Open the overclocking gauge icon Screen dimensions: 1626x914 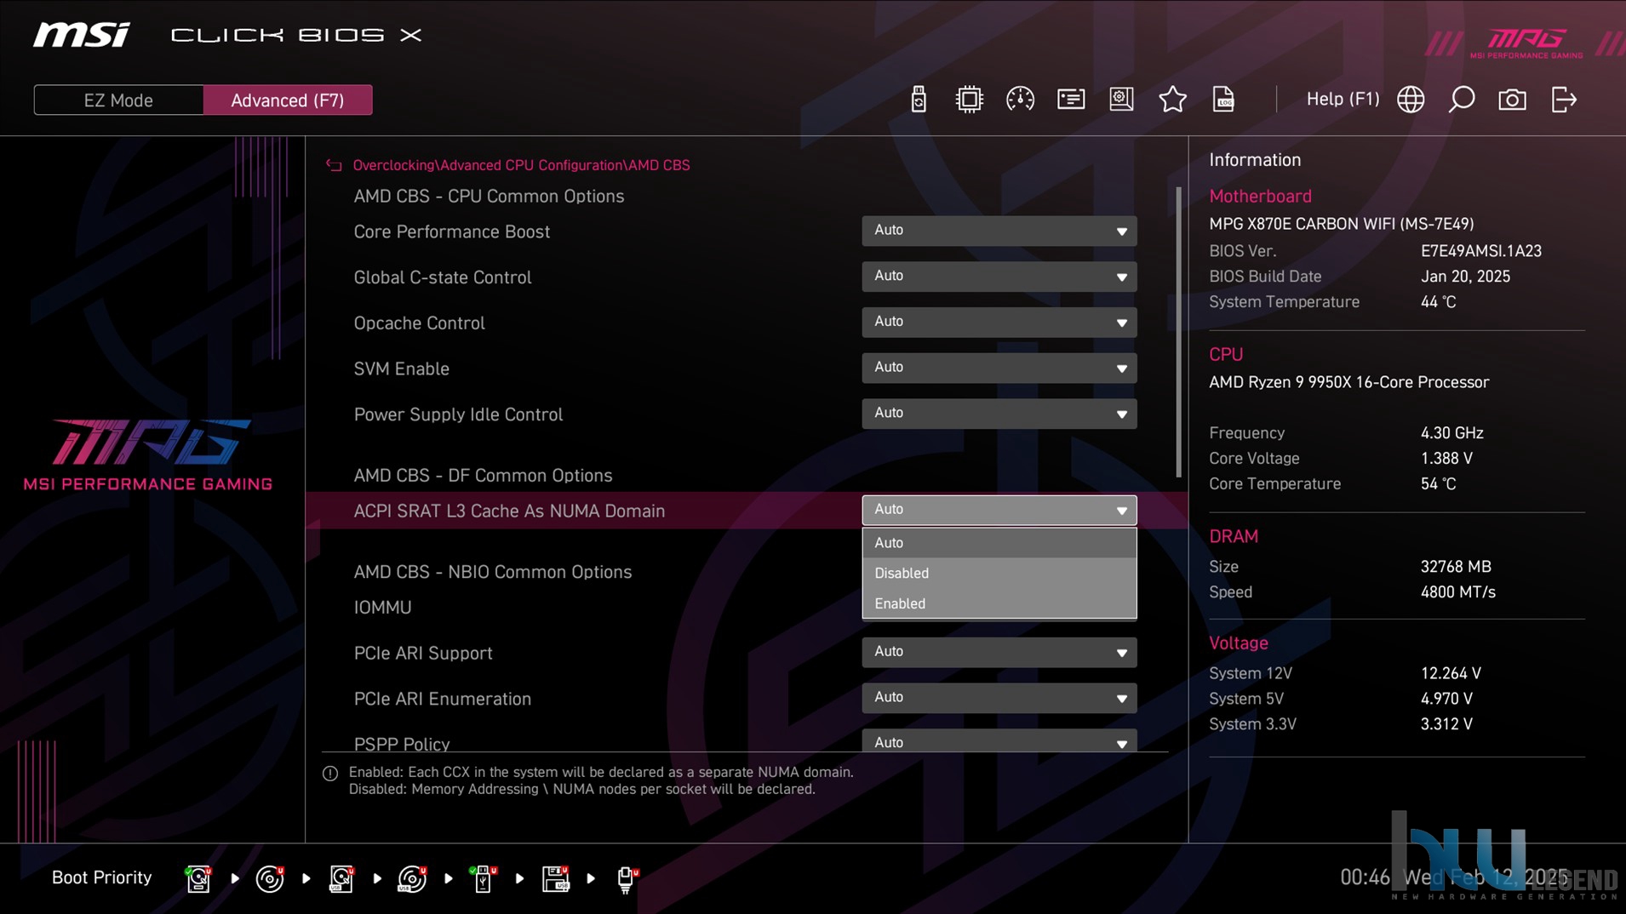(x=1020, y=100)
